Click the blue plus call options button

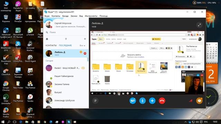152,101
